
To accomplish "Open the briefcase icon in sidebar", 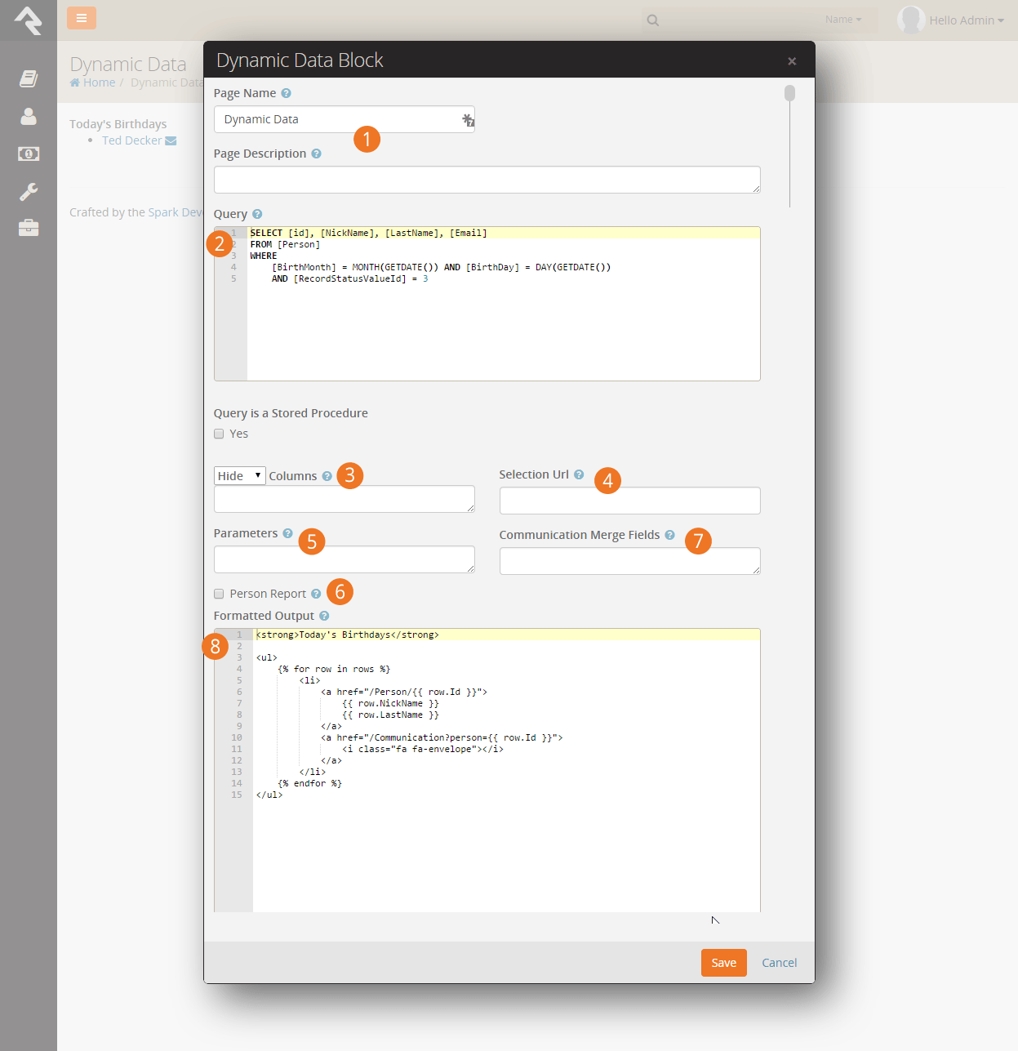I will (29, 228).
